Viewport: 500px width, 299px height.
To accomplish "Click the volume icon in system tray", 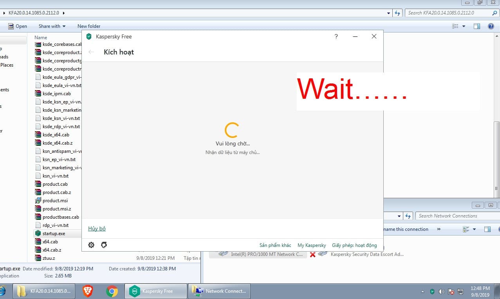I will point(442,292).
